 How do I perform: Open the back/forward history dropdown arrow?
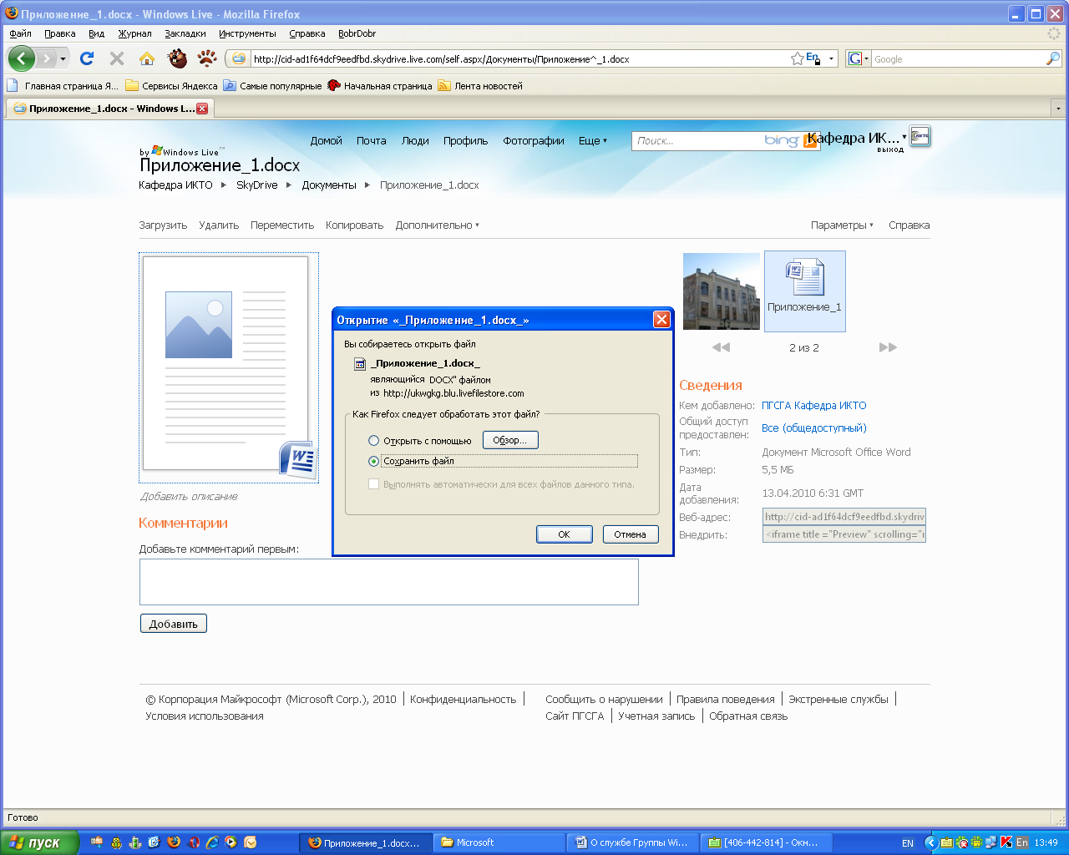tap(63, 59)
